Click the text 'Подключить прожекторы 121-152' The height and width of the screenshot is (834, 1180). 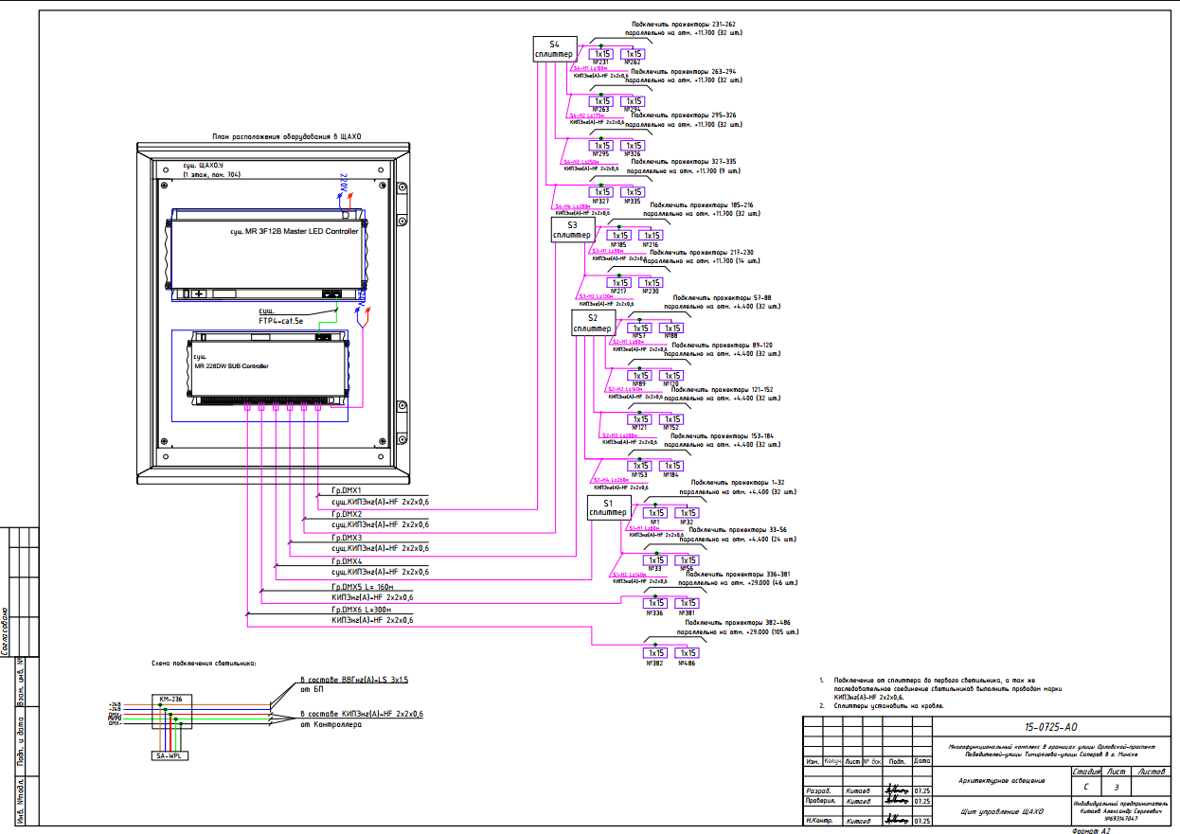click(723, 390)
